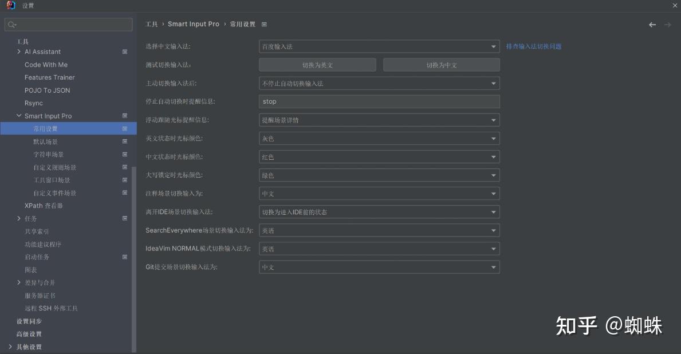Open the IdeaVim NORMAL模式 input method dropdown
This screenshot has width=681, height=354.
point(379,249)
